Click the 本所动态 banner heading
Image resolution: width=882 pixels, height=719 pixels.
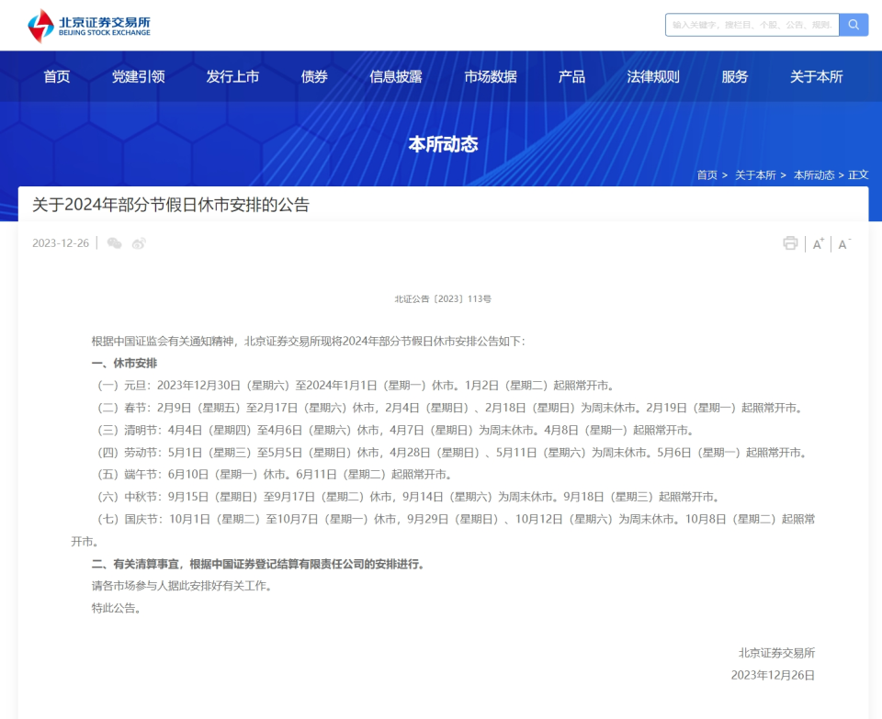click(x=443, y=144)
